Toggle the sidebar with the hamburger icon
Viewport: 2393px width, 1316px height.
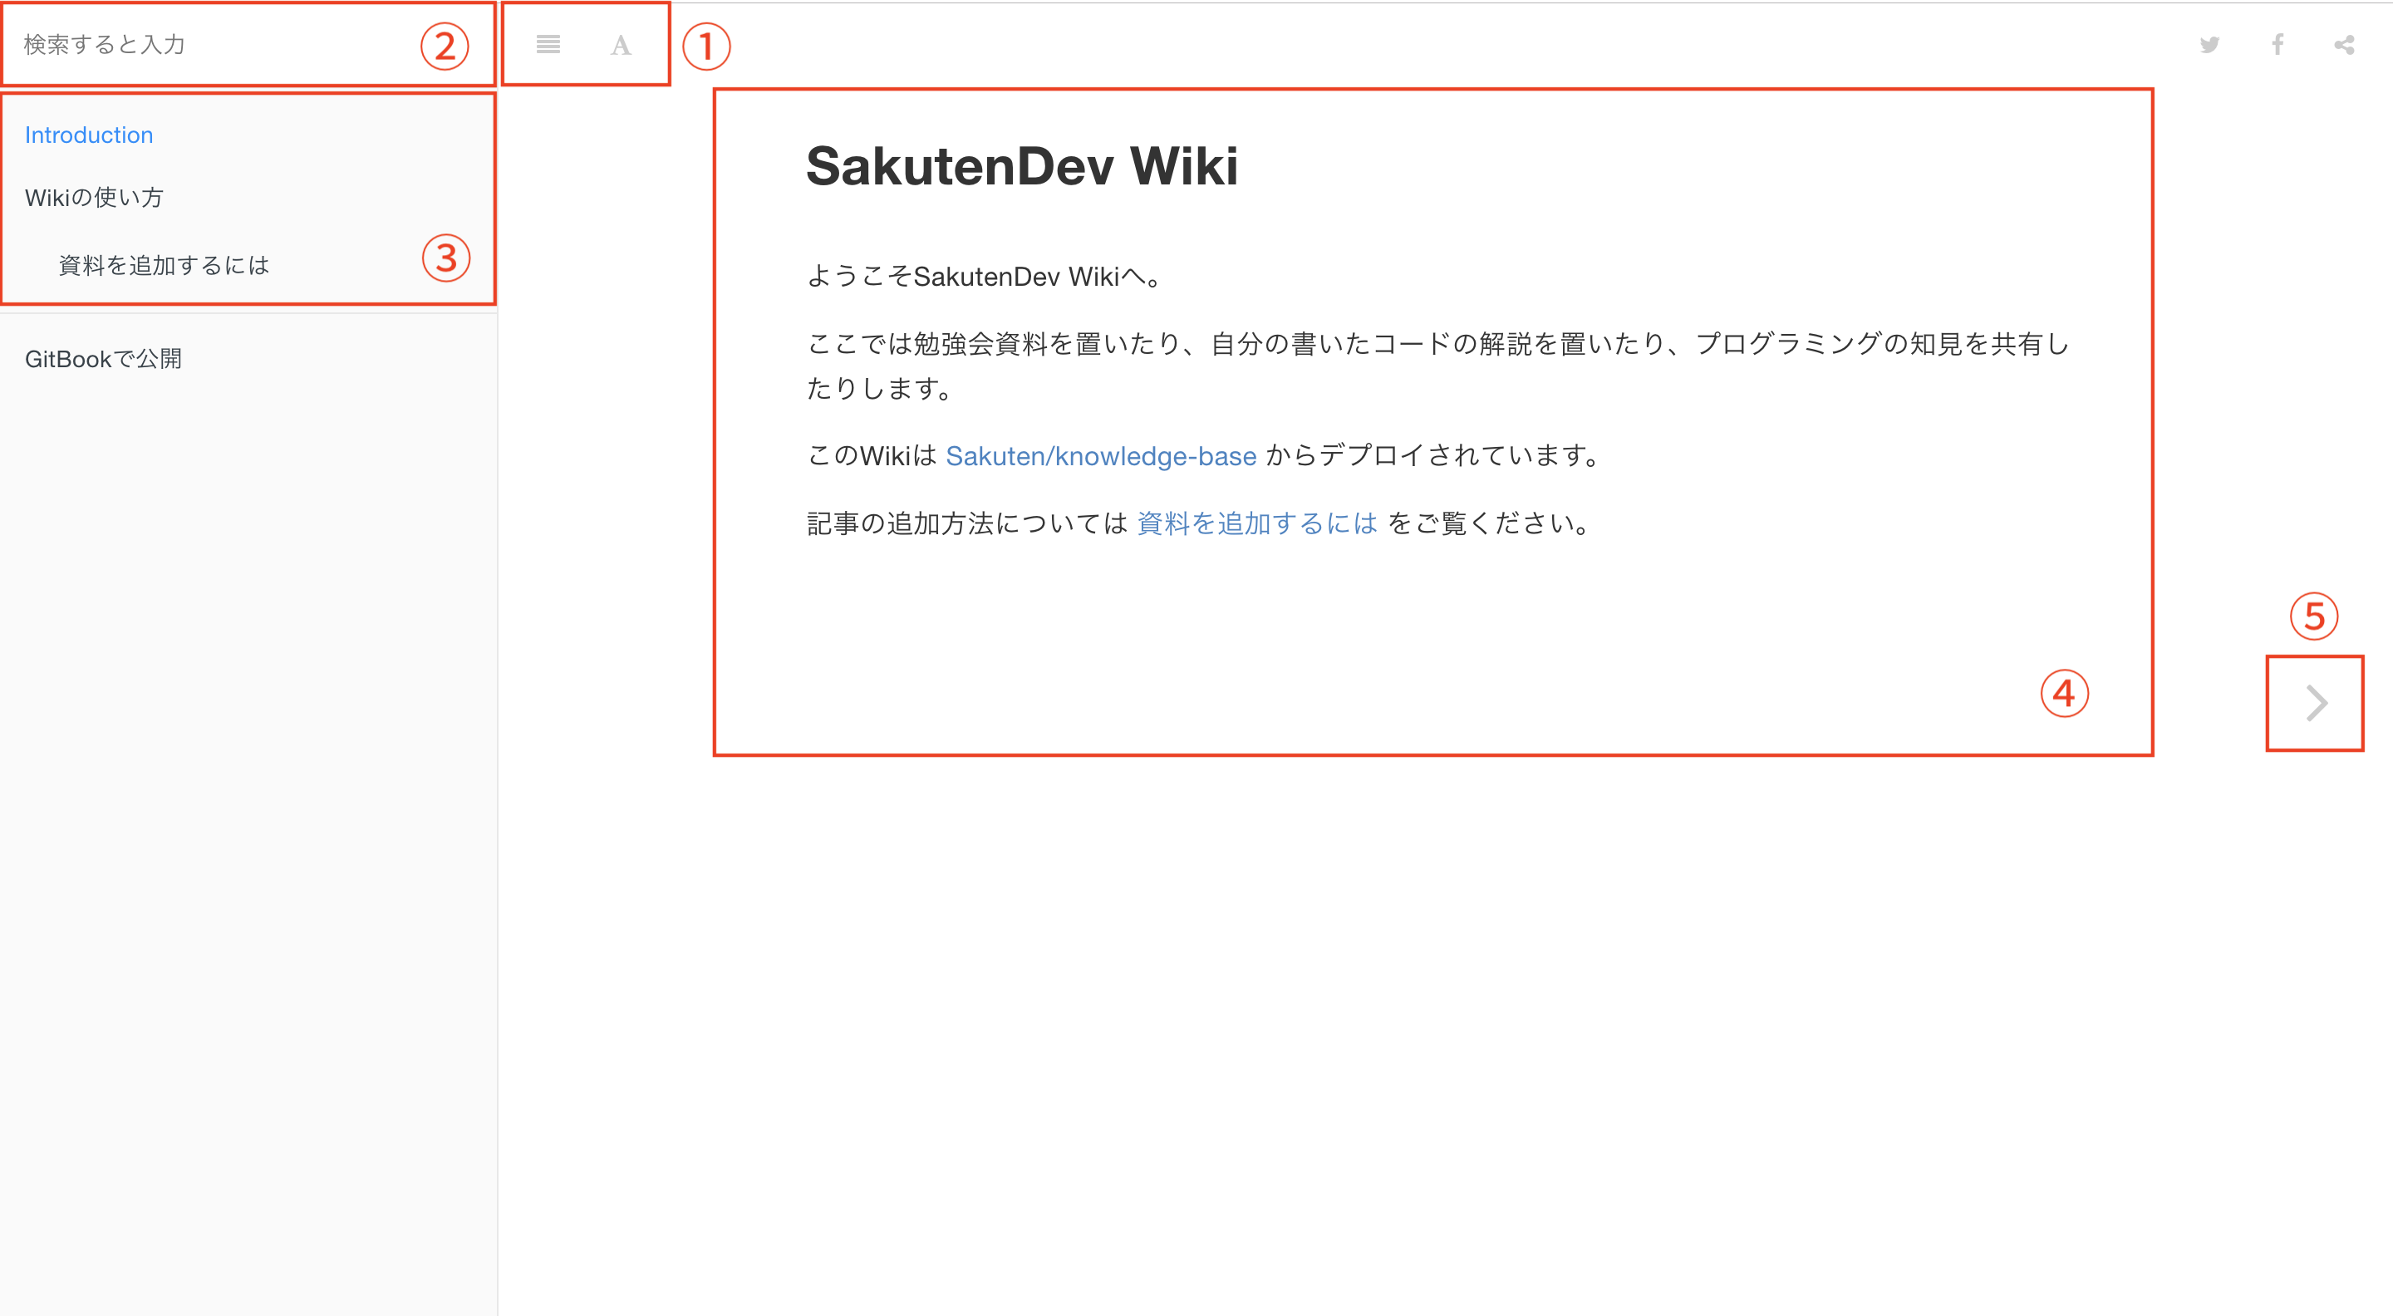point(548,44)
